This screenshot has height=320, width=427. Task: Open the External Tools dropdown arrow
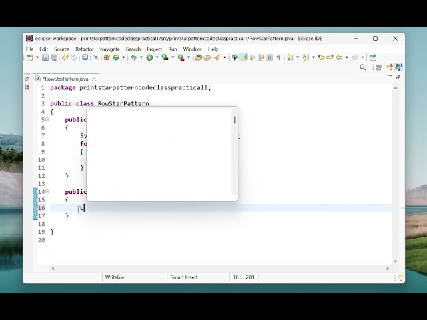coord(188,57)
